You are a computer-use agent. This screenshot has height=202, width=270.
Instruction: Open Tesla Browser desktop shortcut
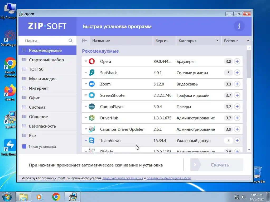(x=9, y=147)
